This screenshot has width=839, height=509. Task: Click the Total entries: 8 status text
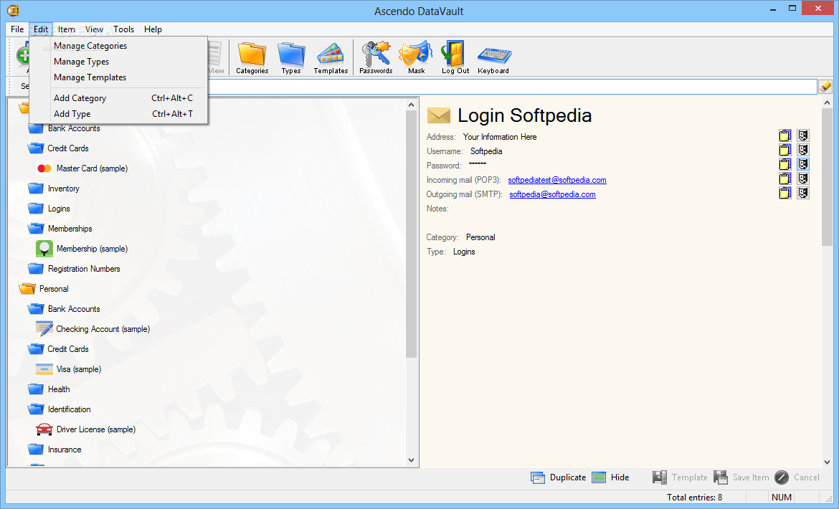[x=694, y=498]
